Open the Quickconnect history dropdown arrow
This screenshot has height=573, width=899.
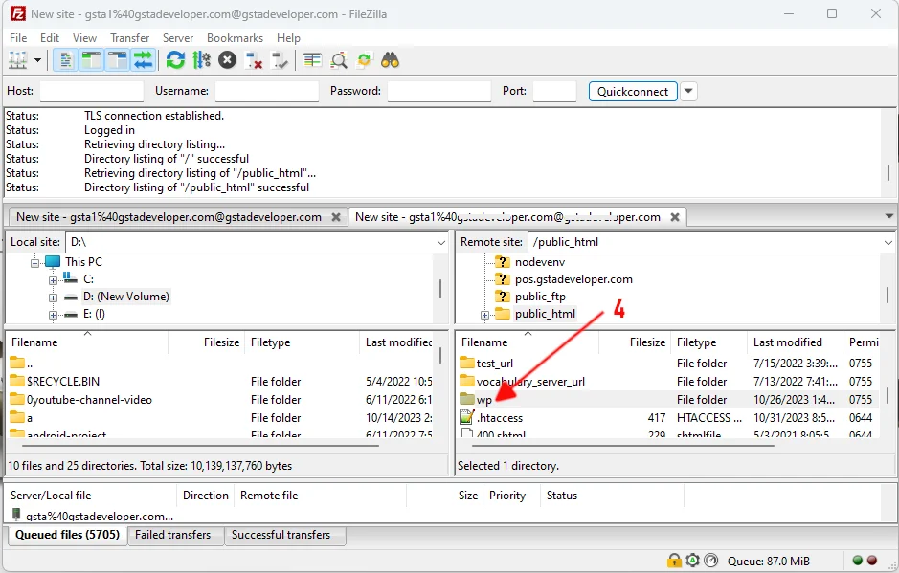click(x=688, y=92)
